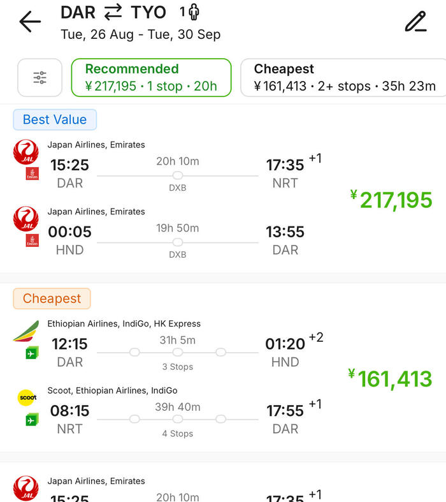The height and width of the screenshot is (502, 446).
Task: Tap the Best Value badge
Action: (x=55, y=119)
